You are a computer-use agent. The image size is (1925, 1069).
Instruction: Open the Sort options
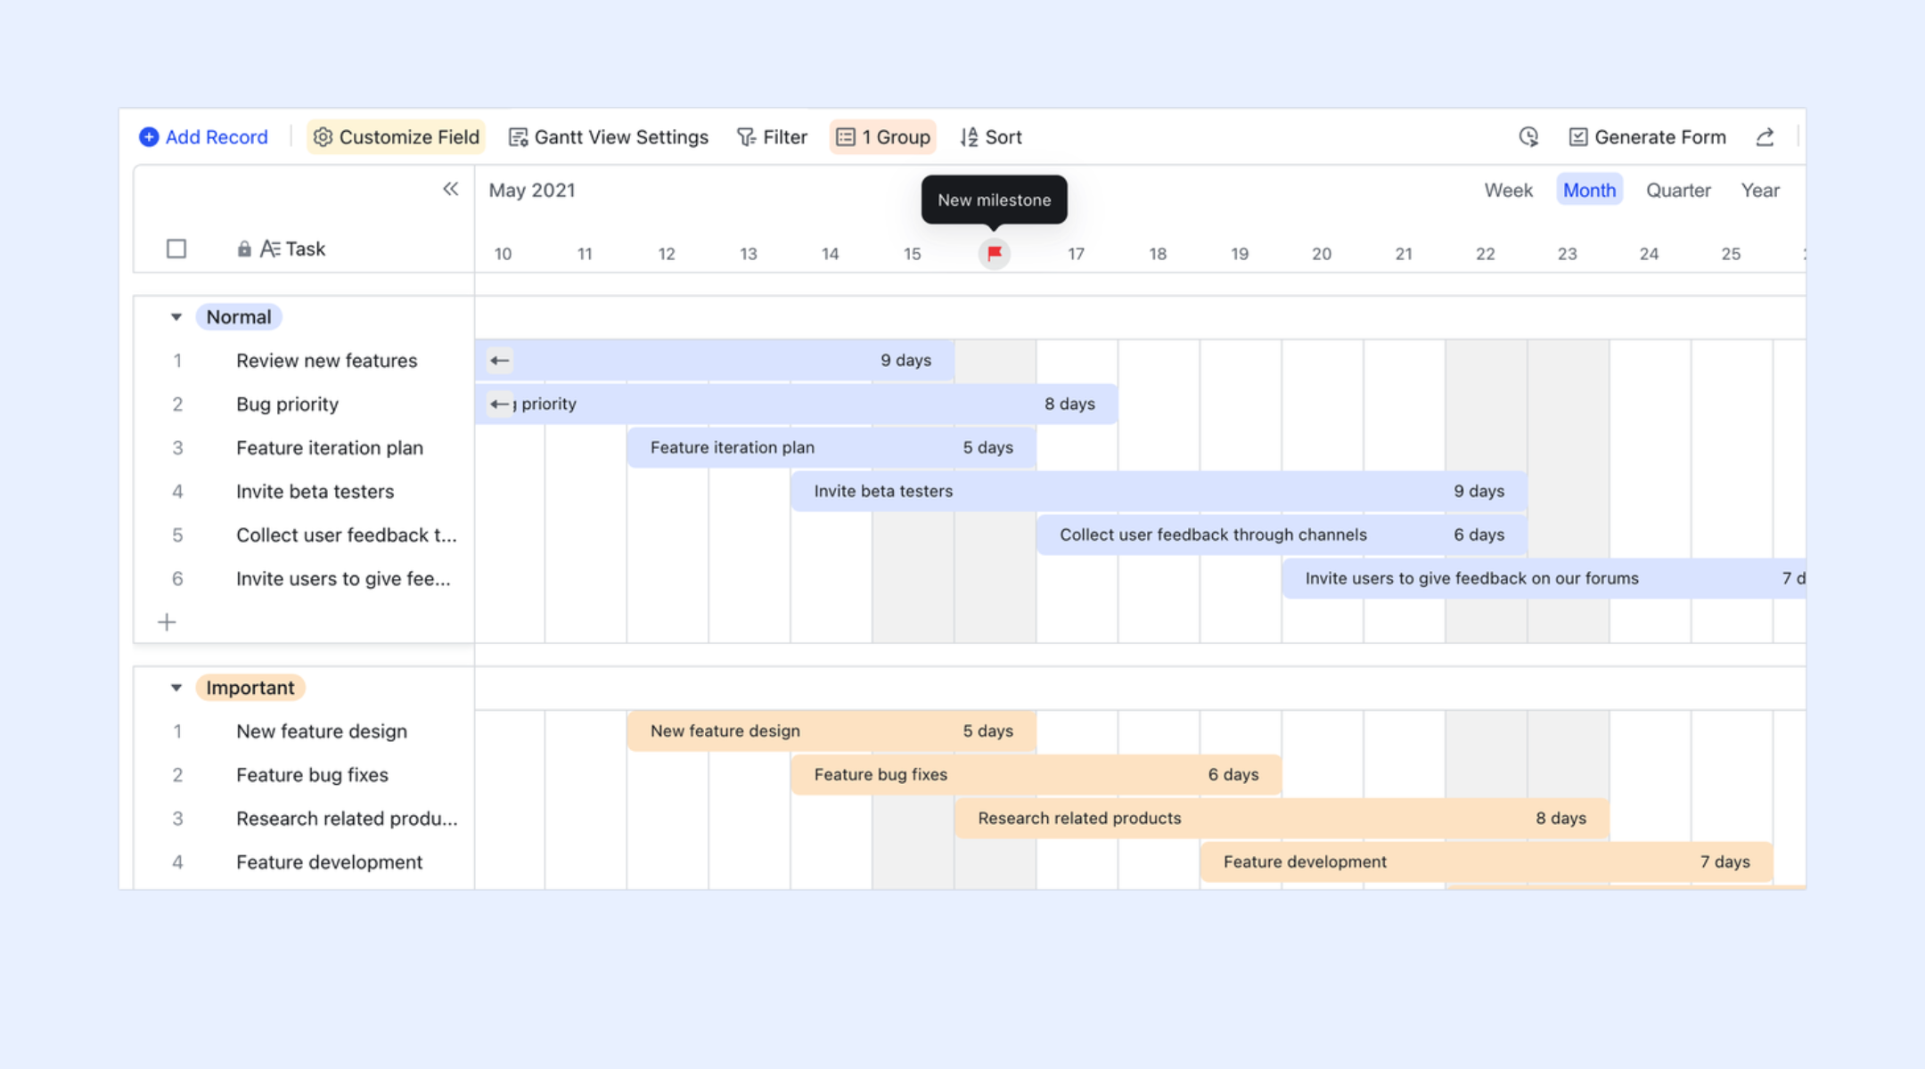(x=991, y=137)
